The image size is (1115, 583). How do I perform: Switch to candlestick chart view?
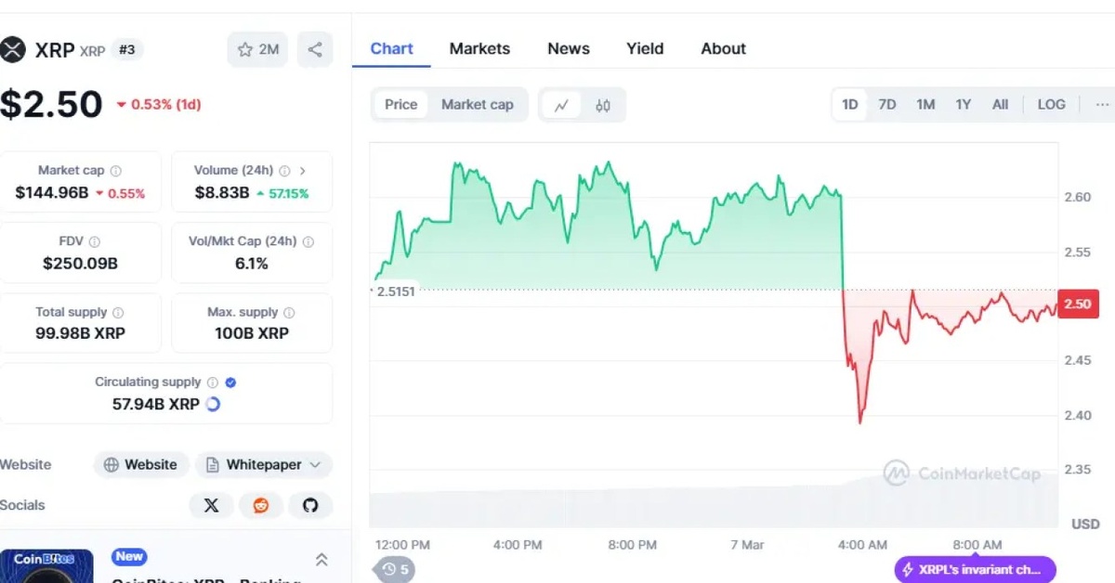pos(603,105)
